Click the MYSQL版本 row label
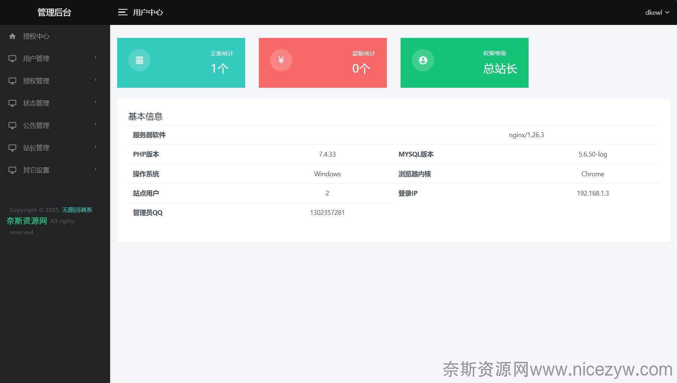The image size is (677, 383). coord(416,154)
